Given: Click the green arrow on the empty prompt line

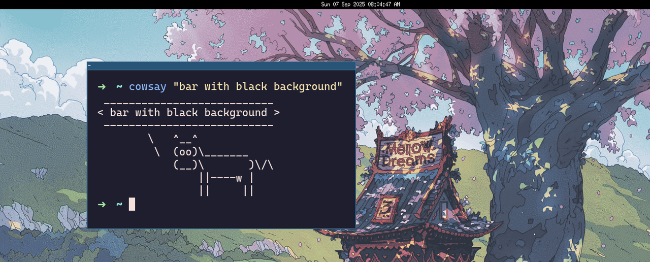Looking at the screenshot, I should pos(102,204).
